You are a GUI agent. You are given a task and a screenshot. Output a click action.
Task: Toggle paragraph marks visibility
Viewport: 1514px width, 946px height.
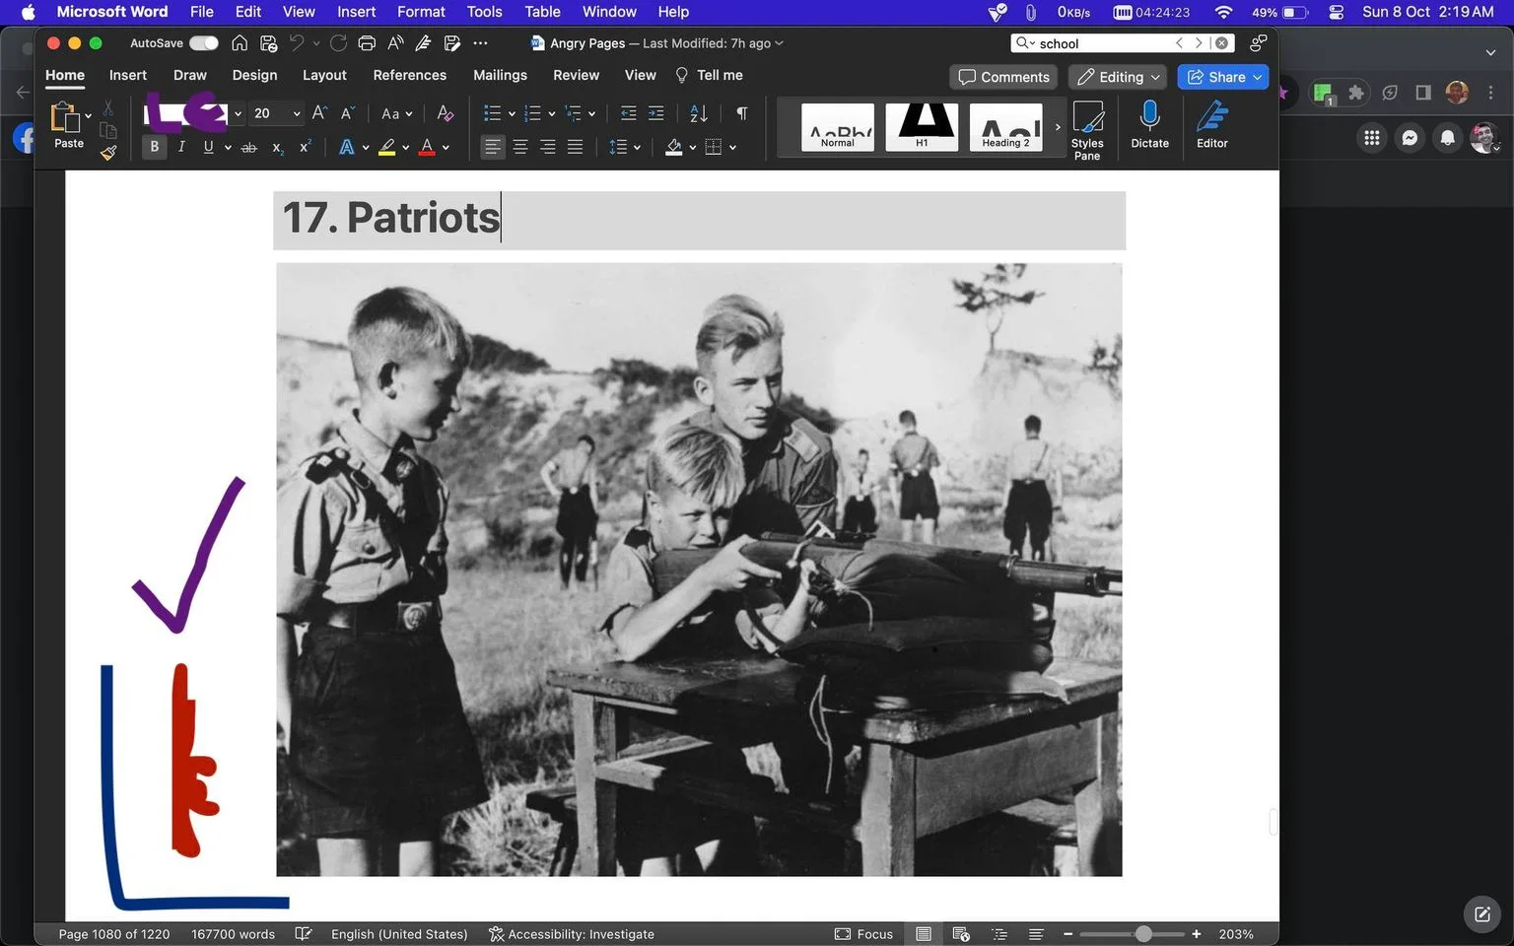742,113
